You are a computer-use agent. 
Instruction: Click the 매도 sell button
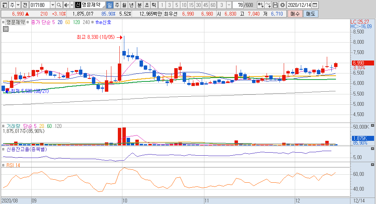pyautogui.click(x=310, y=14)
